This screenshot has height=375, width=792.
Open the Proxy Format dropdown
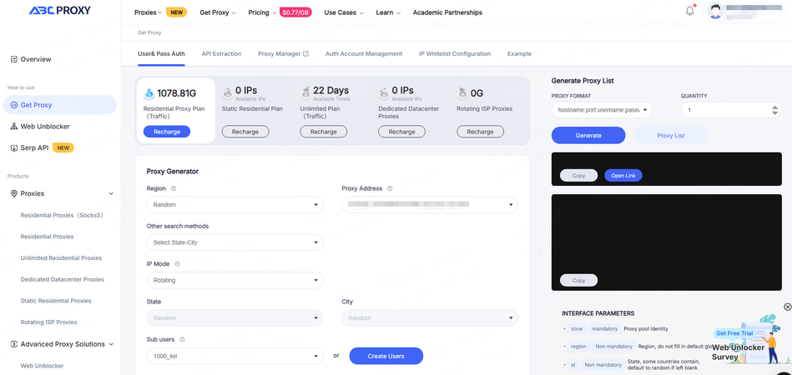(x=602, y=110)
